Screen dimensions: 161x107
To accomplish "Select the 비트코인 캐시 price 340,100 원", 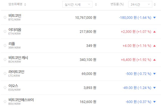I will (85, 60).
